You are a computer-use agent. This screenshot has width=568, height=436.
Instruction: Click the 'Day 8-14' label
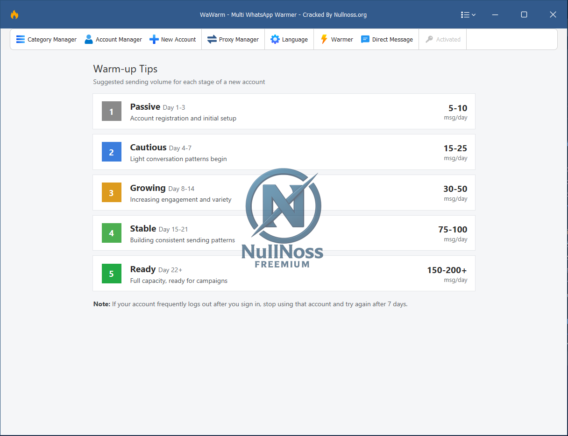181,189
